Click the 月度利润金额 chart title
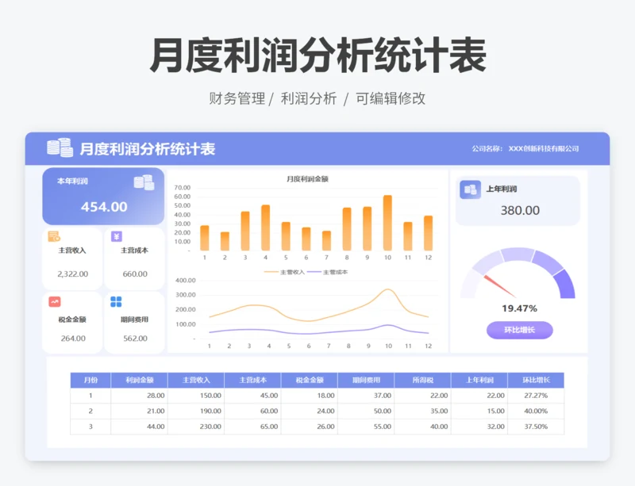The width and height of the screenshot is (635, 486). (307, 179)
